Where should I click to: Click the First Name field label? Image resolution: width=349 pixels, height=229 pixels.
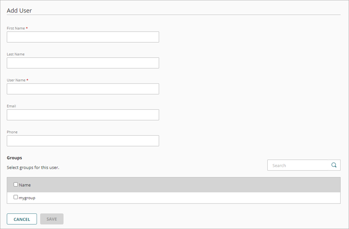click(16, 29)
